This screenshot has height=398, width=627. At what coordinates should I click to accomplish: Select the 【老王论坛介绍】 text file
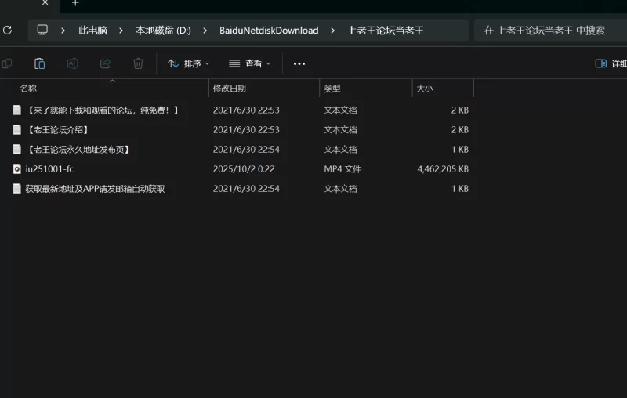[57, 129]
